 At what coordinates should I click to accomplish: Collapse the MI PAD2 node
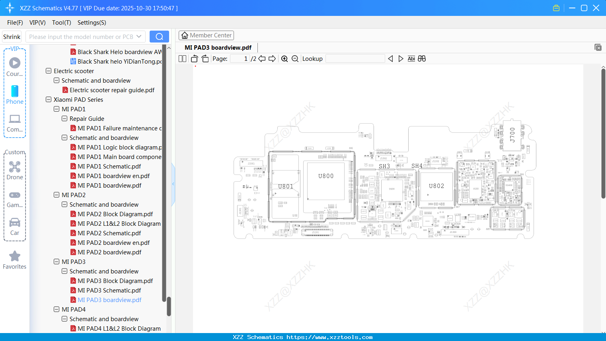tap(57, 195)
